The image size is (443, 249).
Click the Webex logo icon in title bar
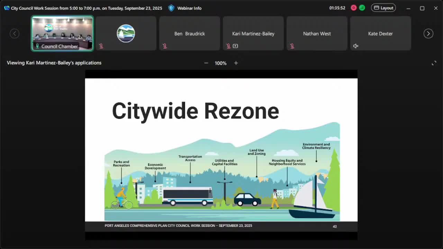[7, 8]
